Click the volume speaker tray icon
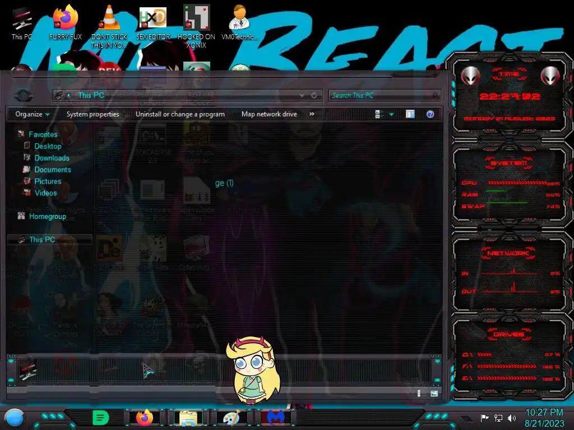The height and width of the screenshot is (430, 574). pos(512,418)
